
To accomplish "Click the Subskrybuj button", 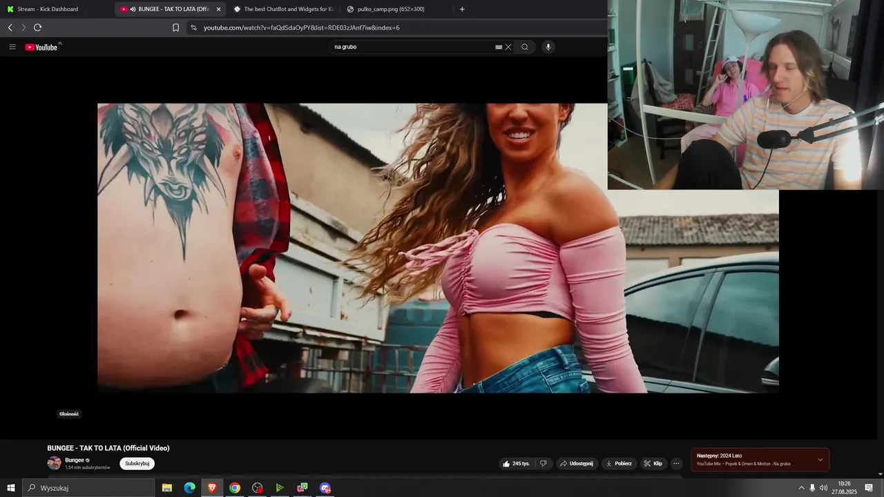I will tap(137, 463).
